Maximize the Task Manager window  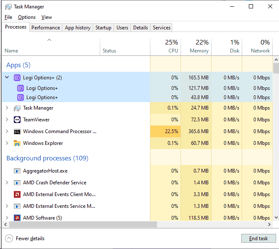[x=251, y=6]
